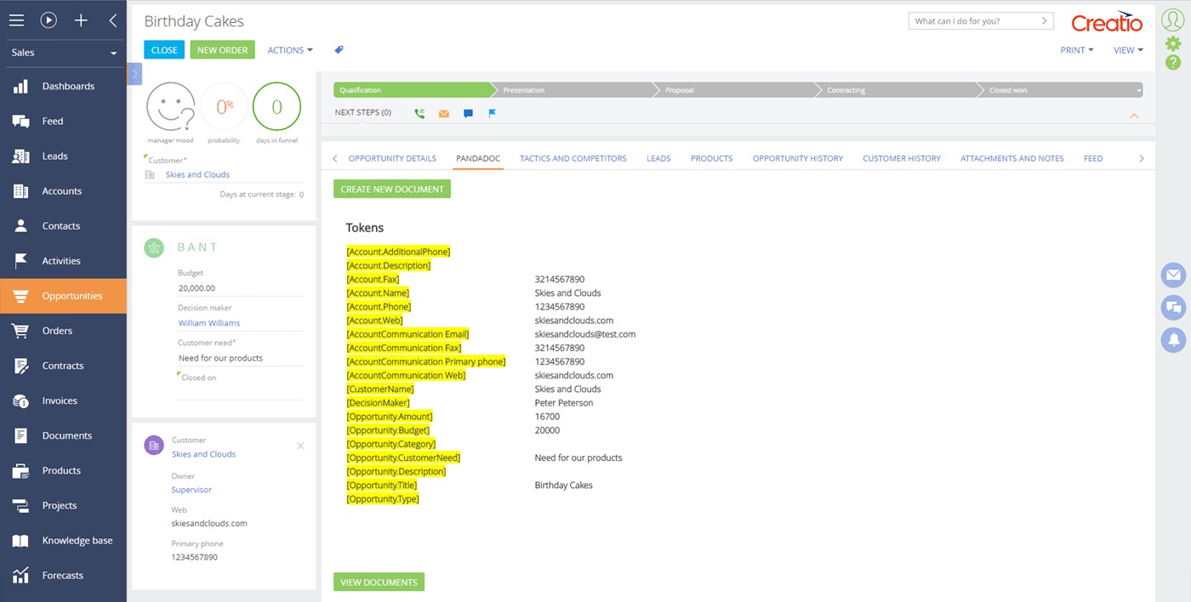Open the Attachments and Notes tab
The width and height of the screenshot is (1191, 602).
point(1011,158)
